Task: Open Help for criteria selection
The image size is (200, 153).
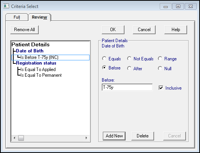Action: (x=176, y=30)
